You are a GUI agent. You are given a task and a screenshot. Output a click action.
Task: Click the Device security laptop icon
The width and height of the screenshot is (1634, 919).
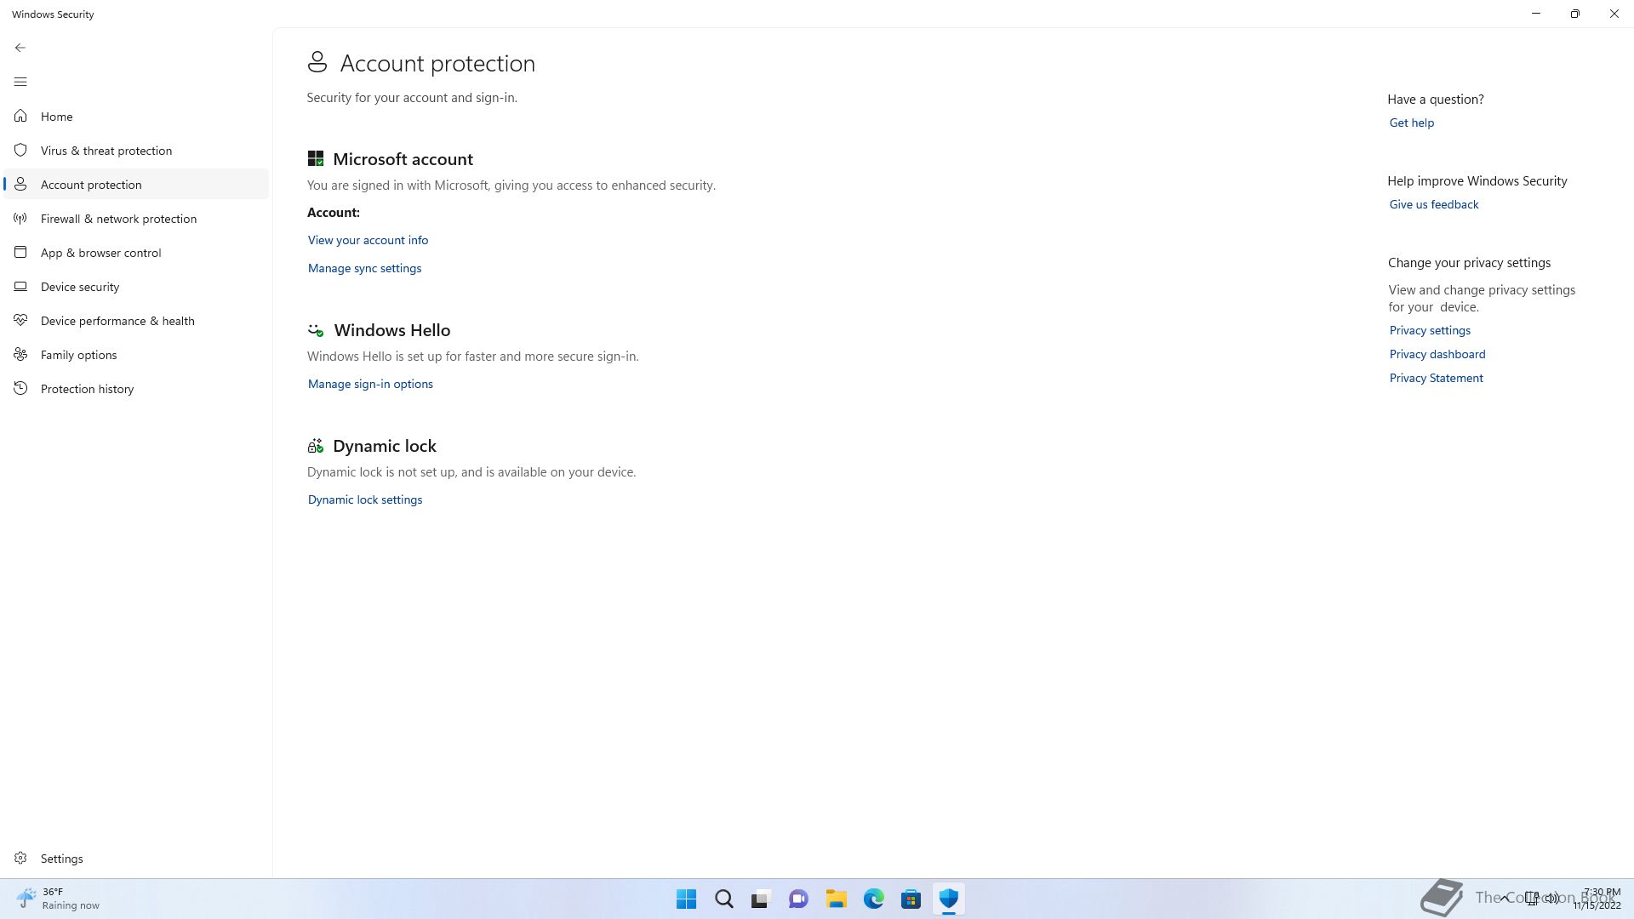click(x=20, y=286)
